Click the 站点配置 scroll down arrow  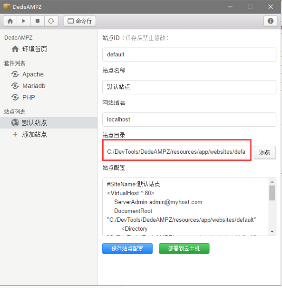[x=272, y=232]
